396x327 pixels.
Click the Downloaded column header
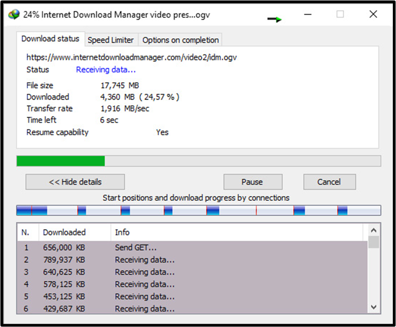click(75, 232)
